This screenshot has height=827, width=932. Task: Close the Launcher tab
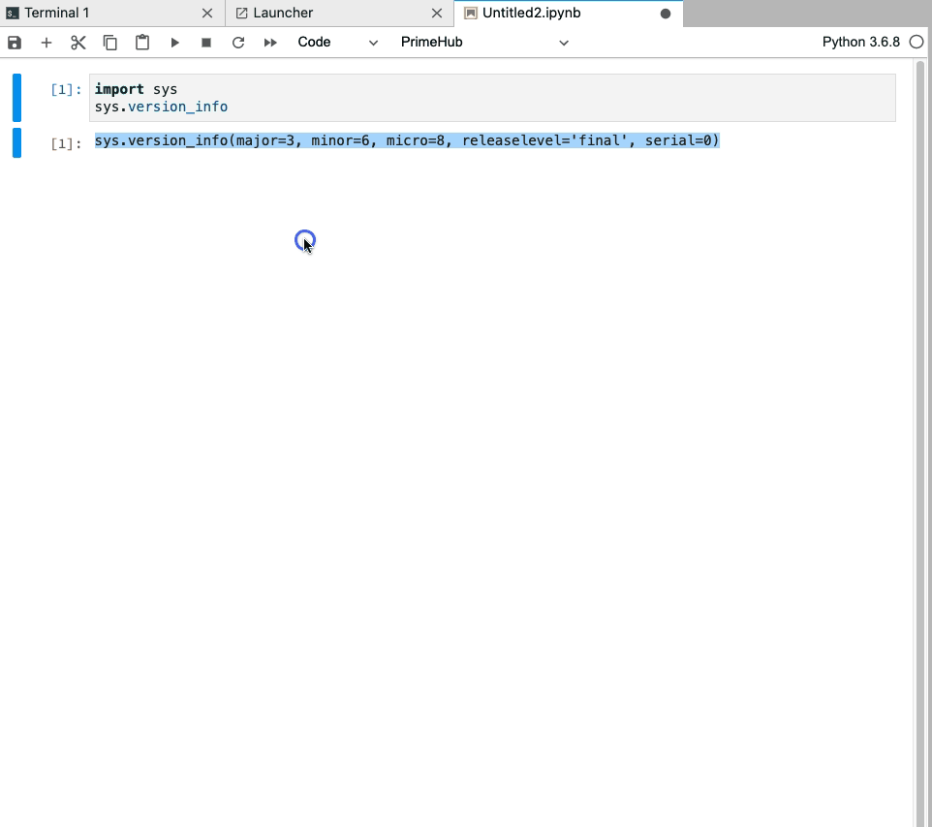pos(436,13)
